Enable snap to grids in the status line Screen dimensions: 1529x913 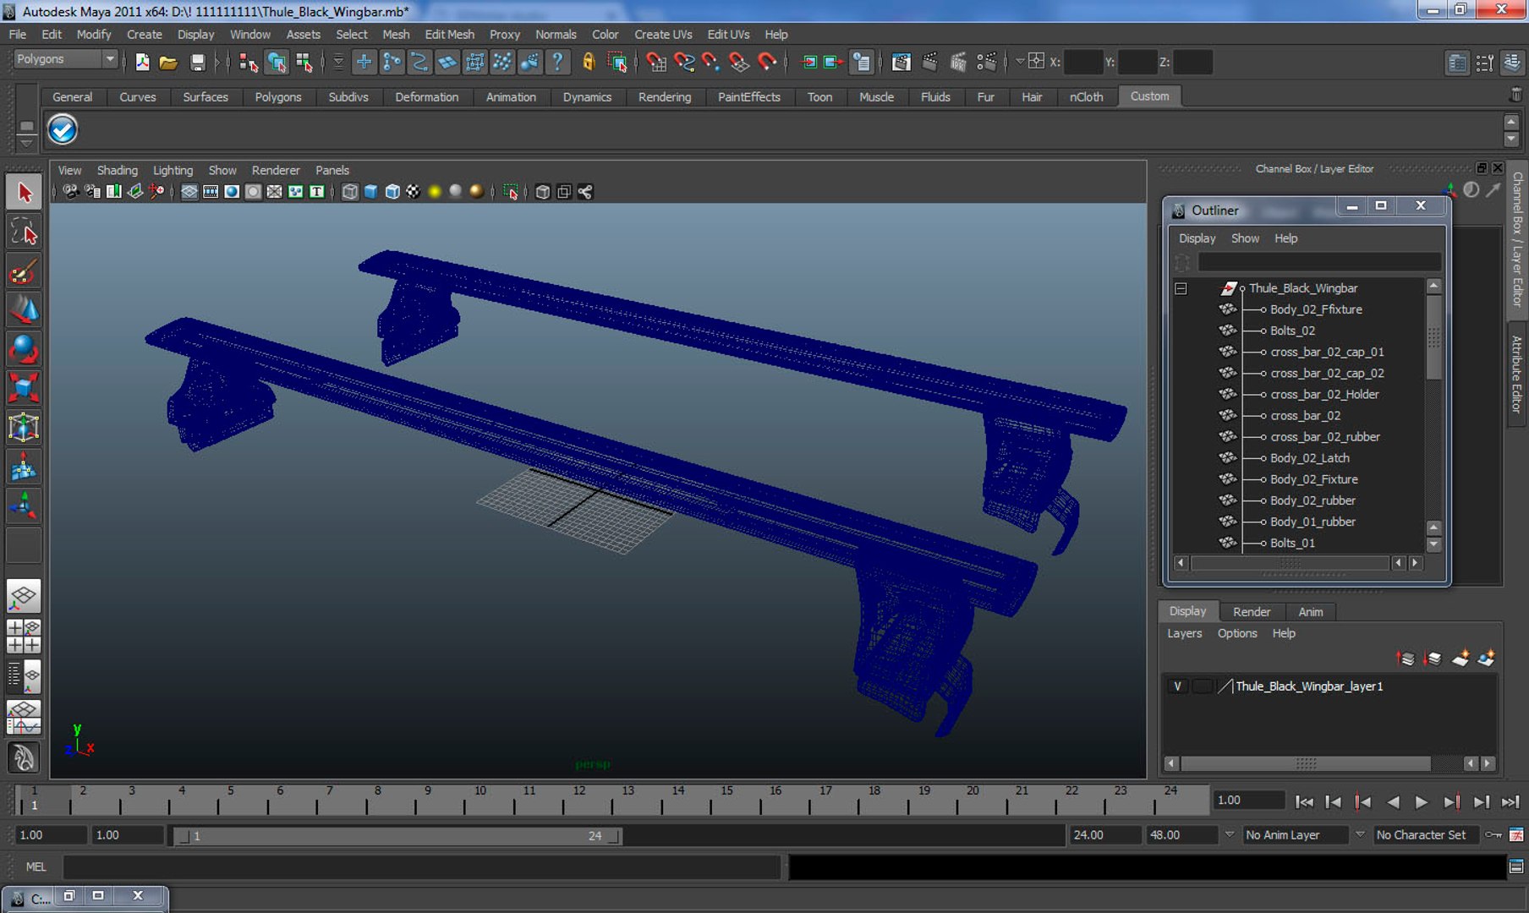(x=655, y=62)
